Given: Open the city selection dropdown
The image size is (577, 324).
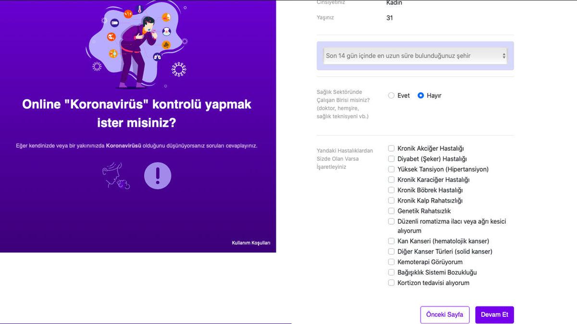Looking at the screenshot, I should click(414, 55).
